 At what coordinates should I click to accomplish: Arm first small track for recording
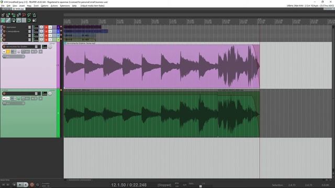click(4, 27)
